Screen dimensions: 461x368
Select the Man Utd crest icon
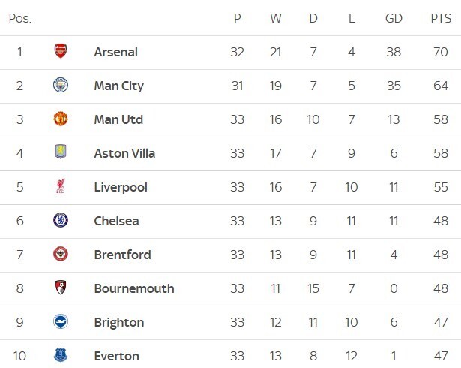61,119
